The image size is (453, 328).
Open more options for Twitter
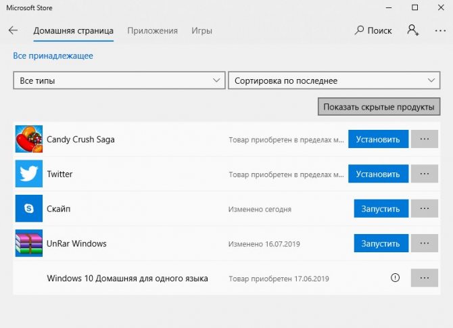coord(425,174)
